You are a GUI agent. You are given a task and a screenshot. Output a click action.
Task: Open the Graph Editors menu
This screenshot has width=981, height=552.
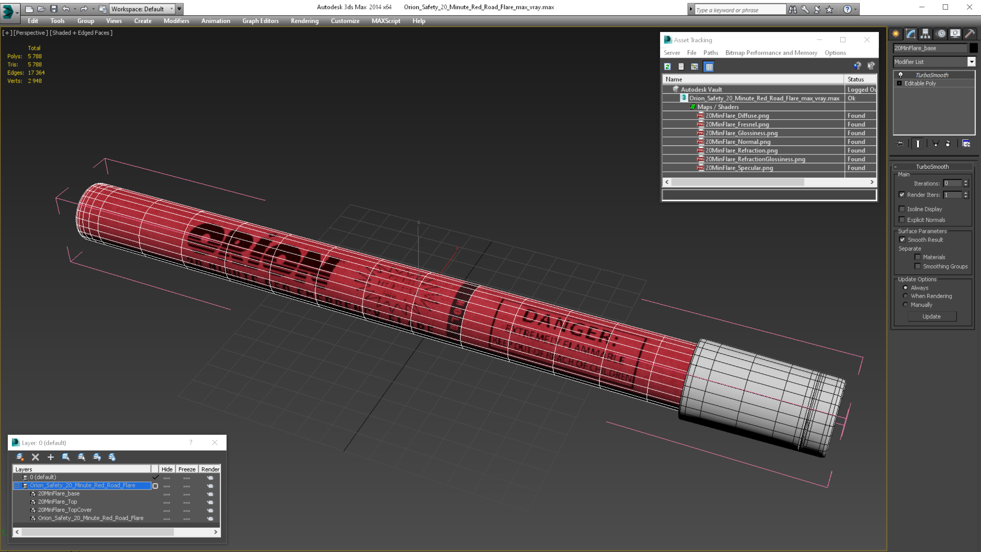pos(261,21)
